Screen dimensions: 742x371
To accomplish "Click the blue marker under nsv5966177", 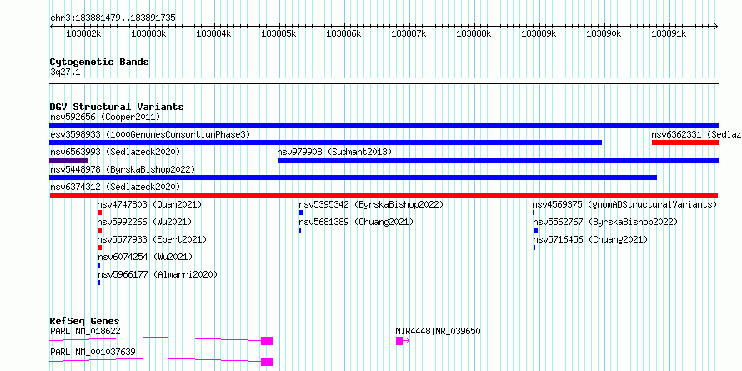I will click(99, 283).
